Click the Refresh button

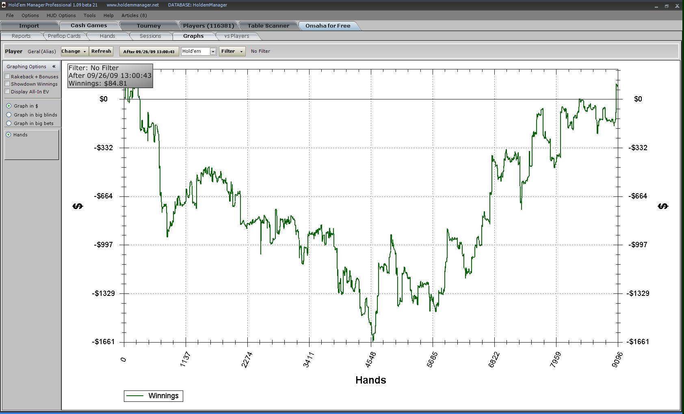[x=101, y=51]
